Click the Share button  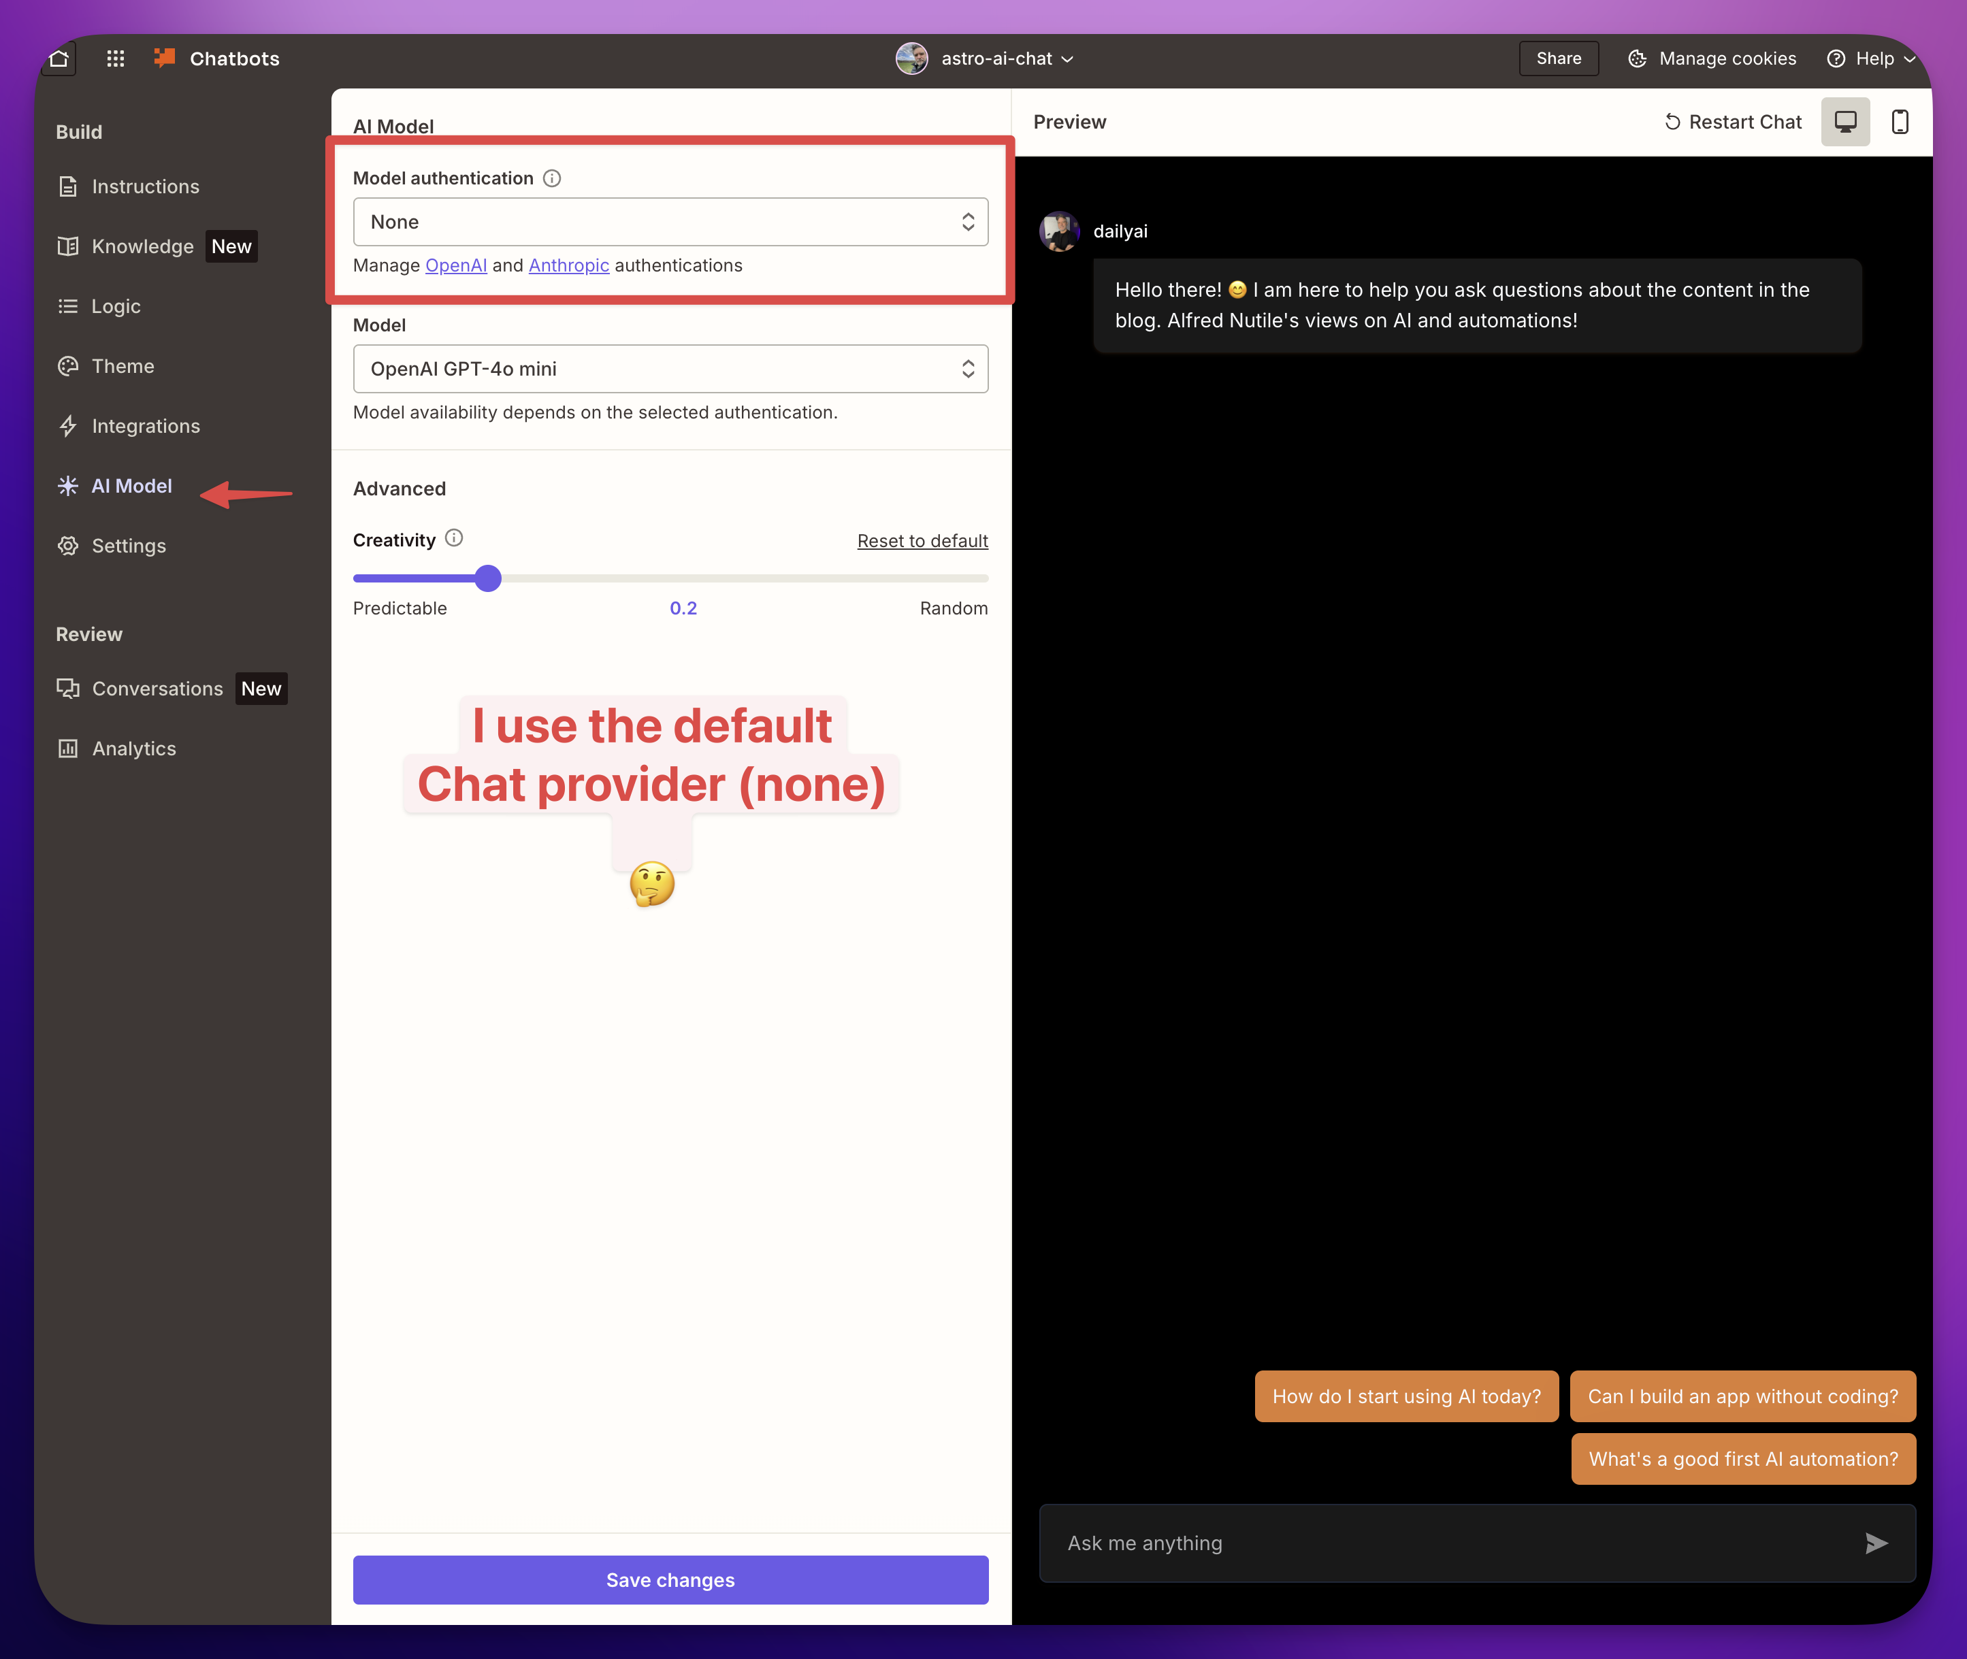(x=1558, y=59)
